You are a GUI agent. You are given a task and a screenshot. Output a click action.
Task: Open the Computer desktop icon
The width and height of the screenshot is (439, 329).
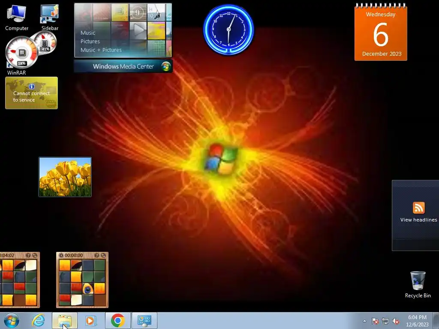point(17,18)
